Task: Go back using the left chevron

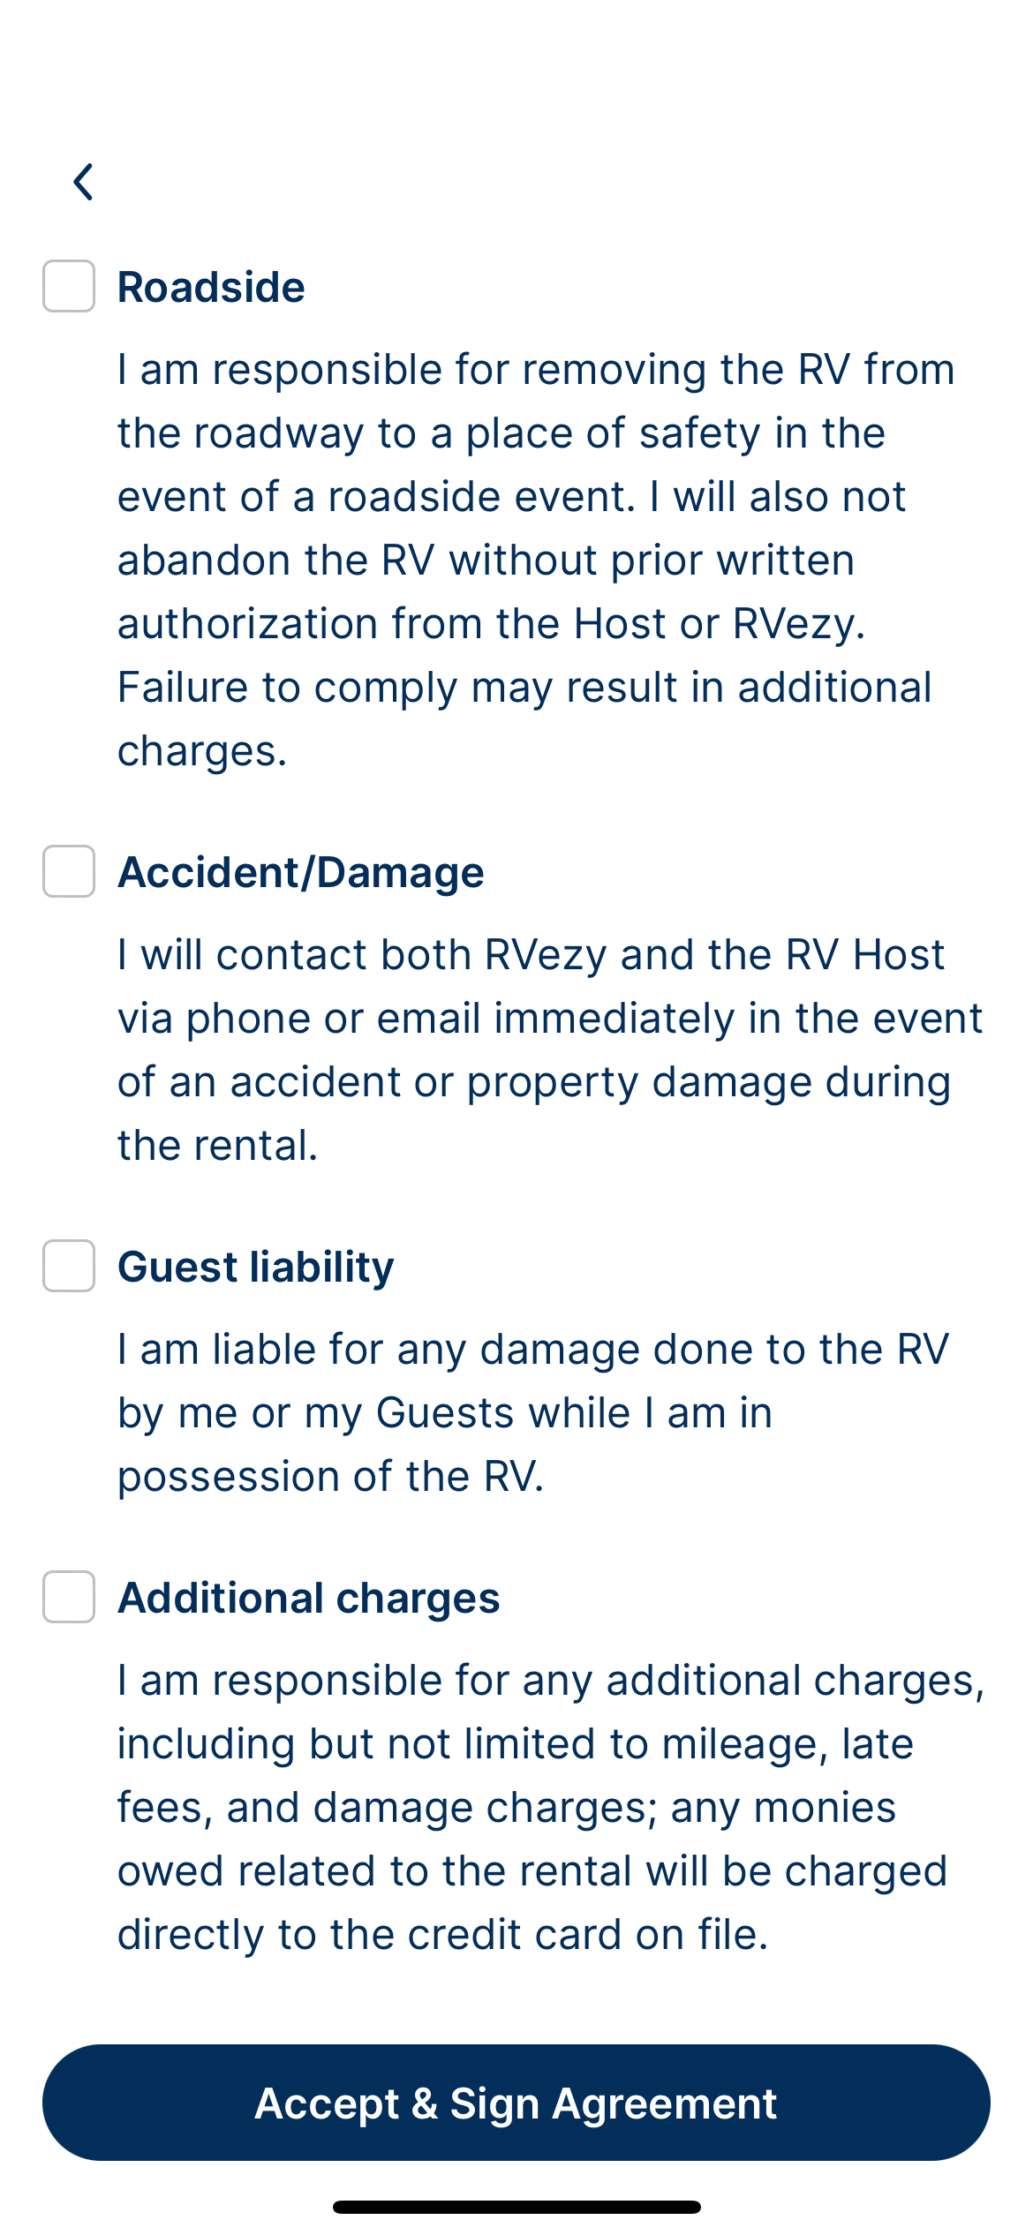Action: tap(84, 183)
